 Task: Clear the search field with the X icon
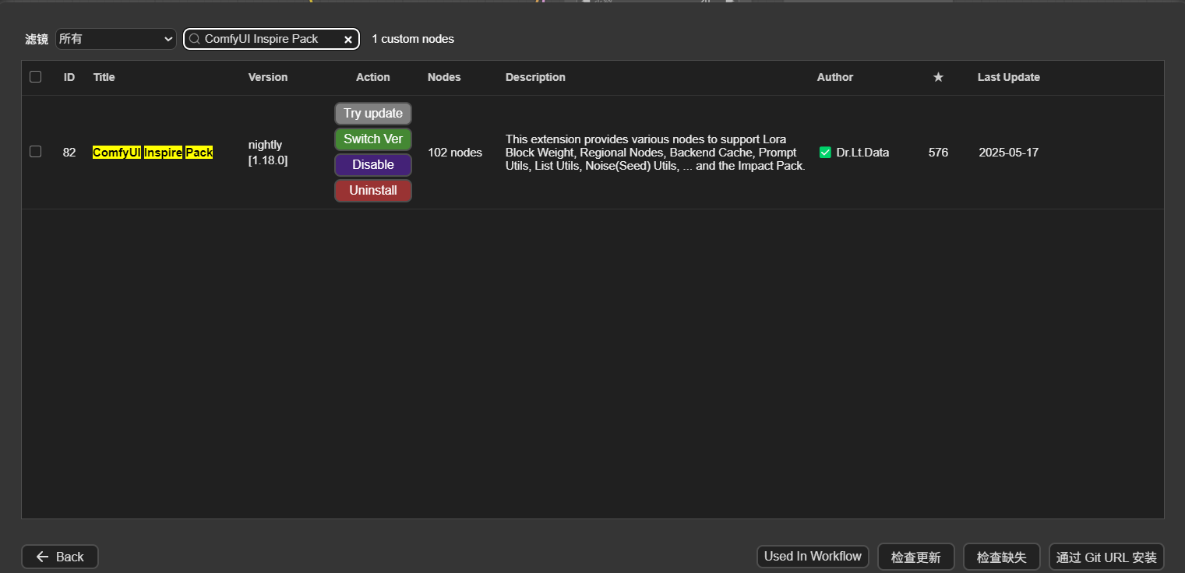348,40
